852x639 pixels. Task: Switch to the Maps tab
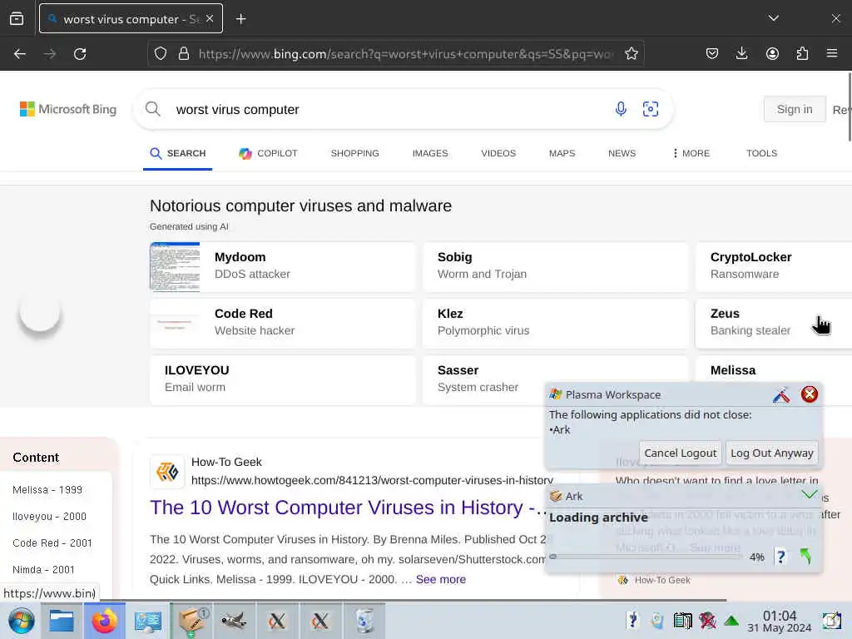562,154
